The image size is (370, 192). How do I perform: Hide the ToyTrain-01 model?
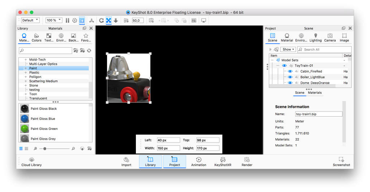[284, 66]
